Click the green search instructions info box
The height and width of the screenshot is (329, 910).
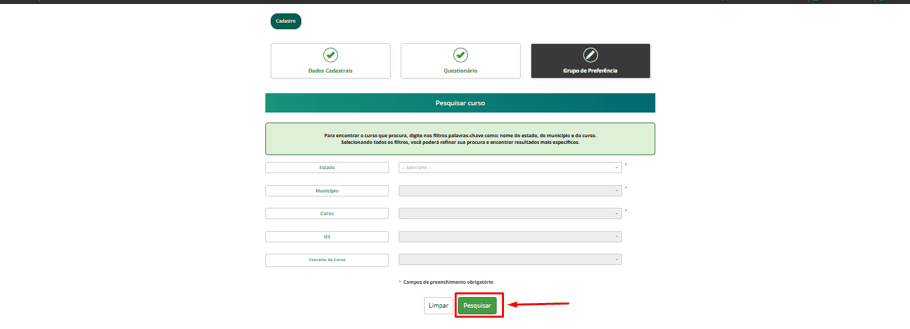460,139
